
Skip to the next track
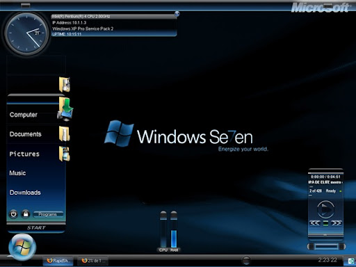click(x=337, y=223)
